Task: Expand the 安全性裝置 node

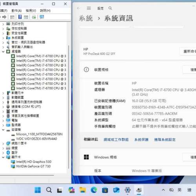Action: [3, 33]
